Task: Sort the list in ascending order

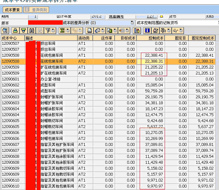Action: 15,30
